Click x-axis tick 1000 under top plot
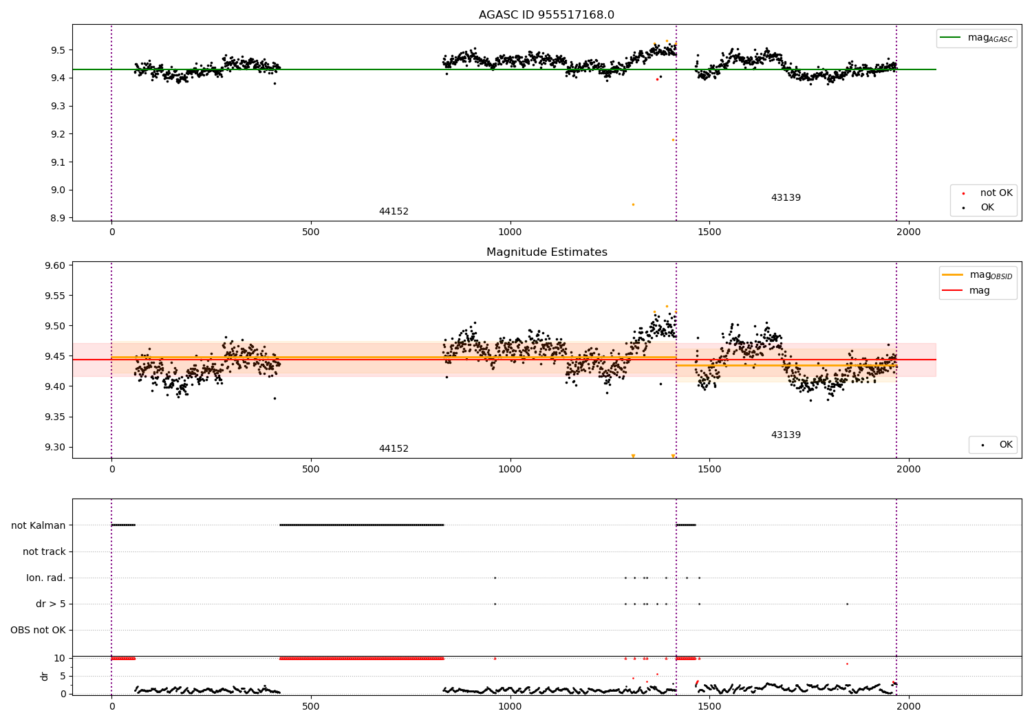Screen dimensions: 1032x722 (x=510, y=232)
